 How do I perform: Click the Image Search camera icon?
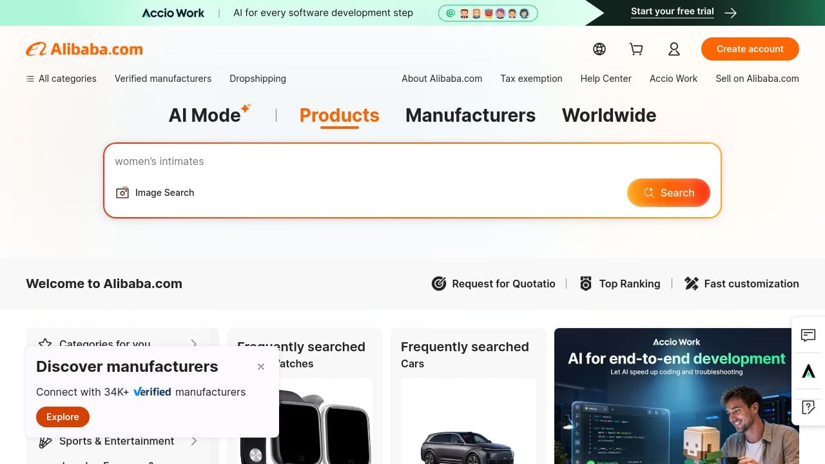tap(122, 193)
